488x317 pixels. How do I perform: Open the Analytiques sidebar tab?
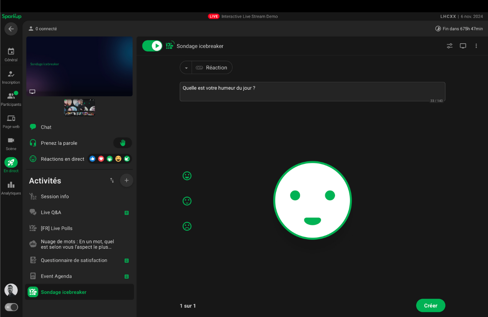point(11,188)
